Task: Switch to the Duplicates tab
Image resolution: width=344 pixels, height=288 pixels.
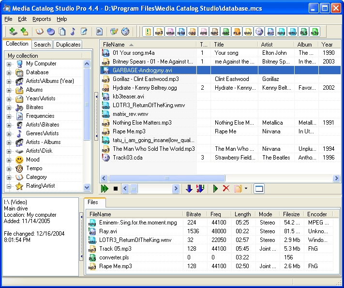Action: (68, 45)
